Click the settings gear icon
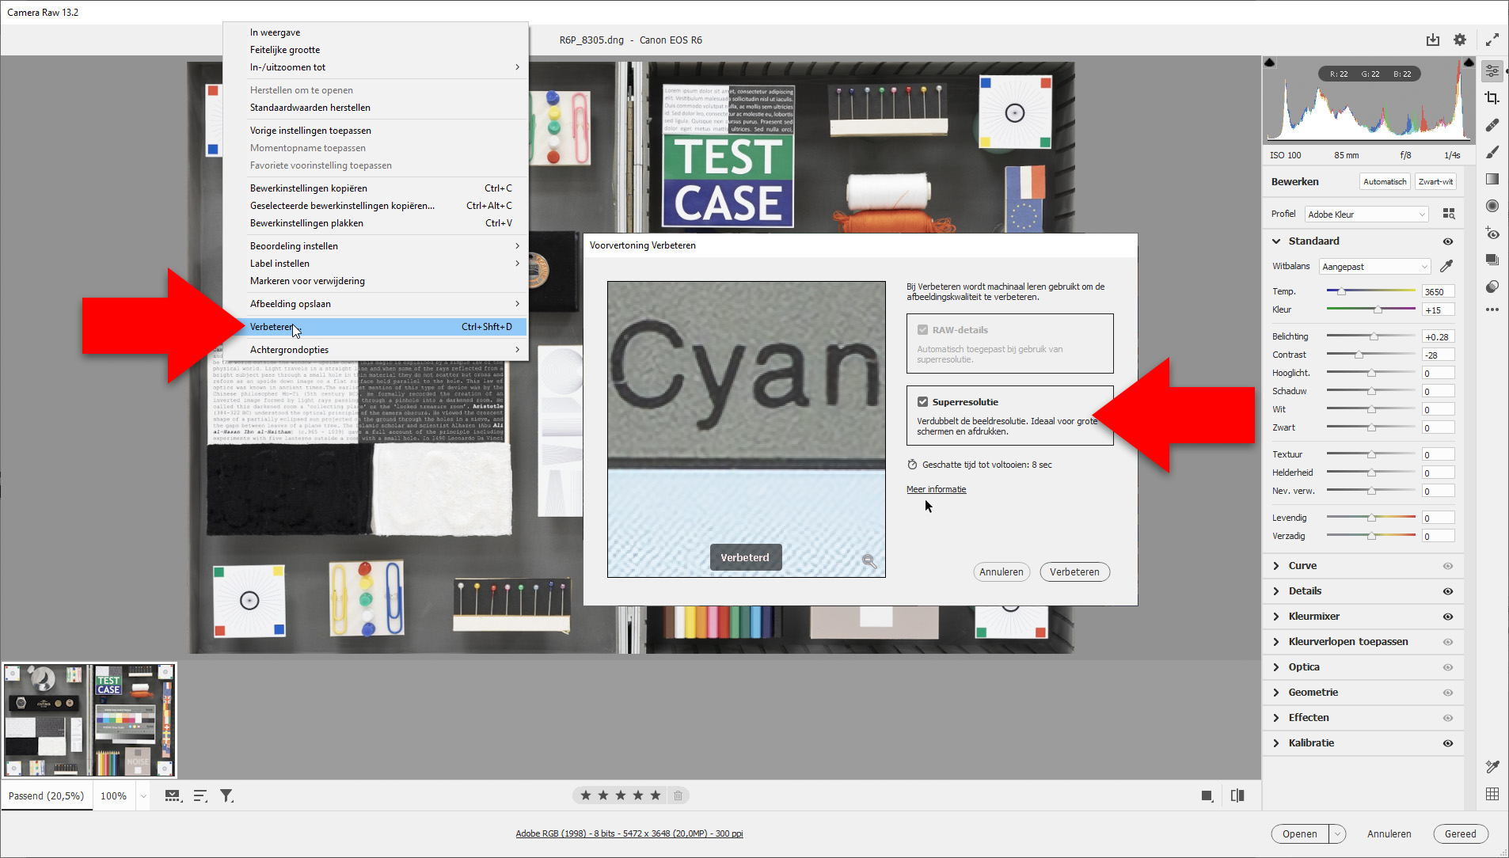 [x=1460, y=40]
